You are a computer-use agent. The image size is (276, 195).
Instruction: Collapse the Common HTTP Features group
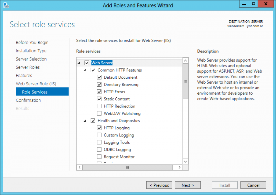[x=85, y=70]
